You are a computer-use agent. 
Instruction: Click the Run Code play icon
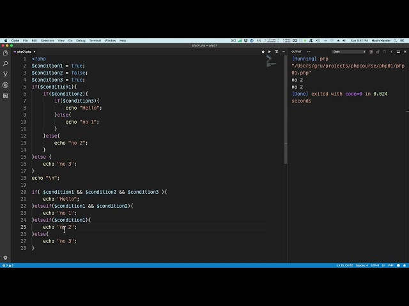pyautogui.click(x=270, y=52)
